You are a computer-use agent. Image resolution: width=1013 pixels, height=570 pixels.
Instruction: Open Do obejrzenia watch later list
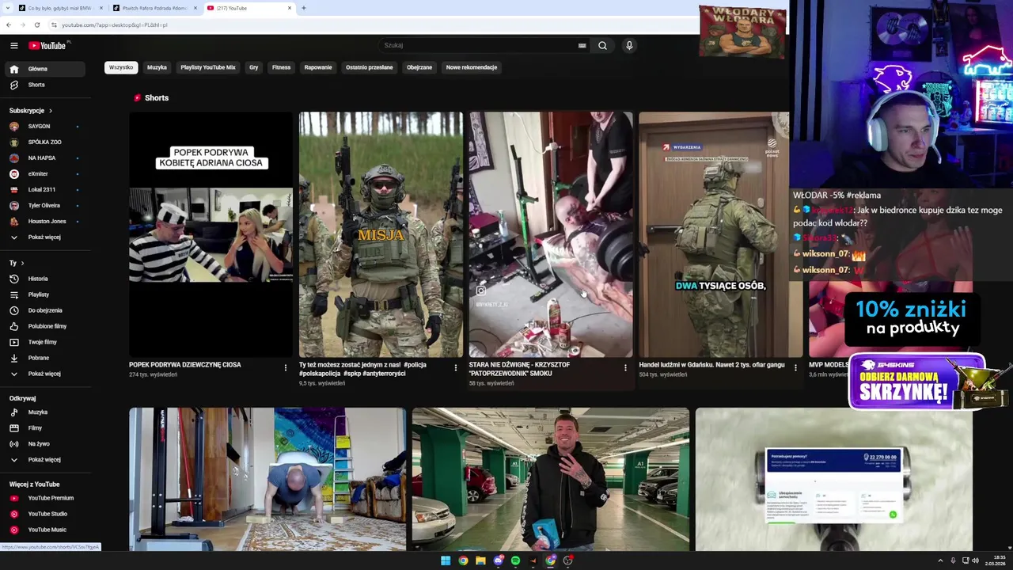(44, 310)
